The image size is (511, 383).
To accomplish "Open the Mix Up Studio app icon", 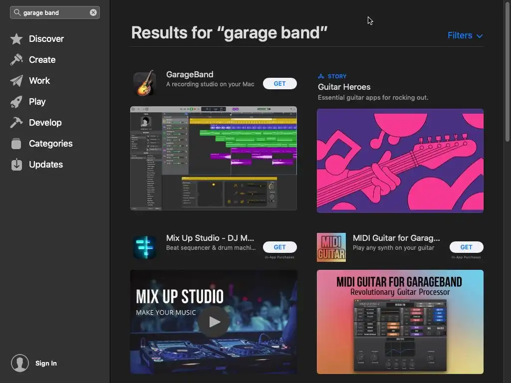I will [145, 247].
